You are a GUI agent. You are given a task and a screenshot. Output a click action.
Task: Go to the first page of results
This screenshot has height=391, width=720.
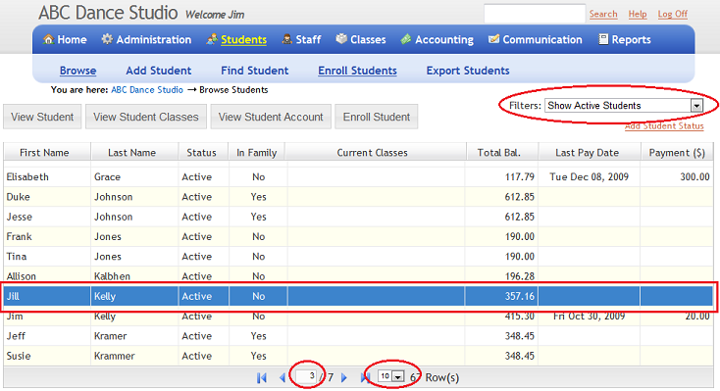click(262, 377)
